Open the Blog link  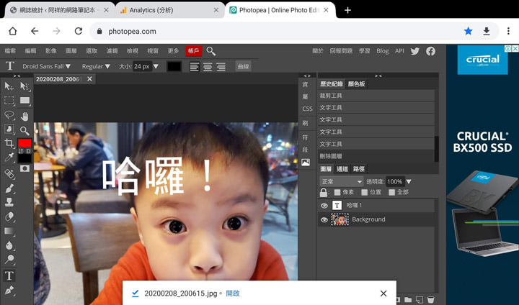pos(383,51)
